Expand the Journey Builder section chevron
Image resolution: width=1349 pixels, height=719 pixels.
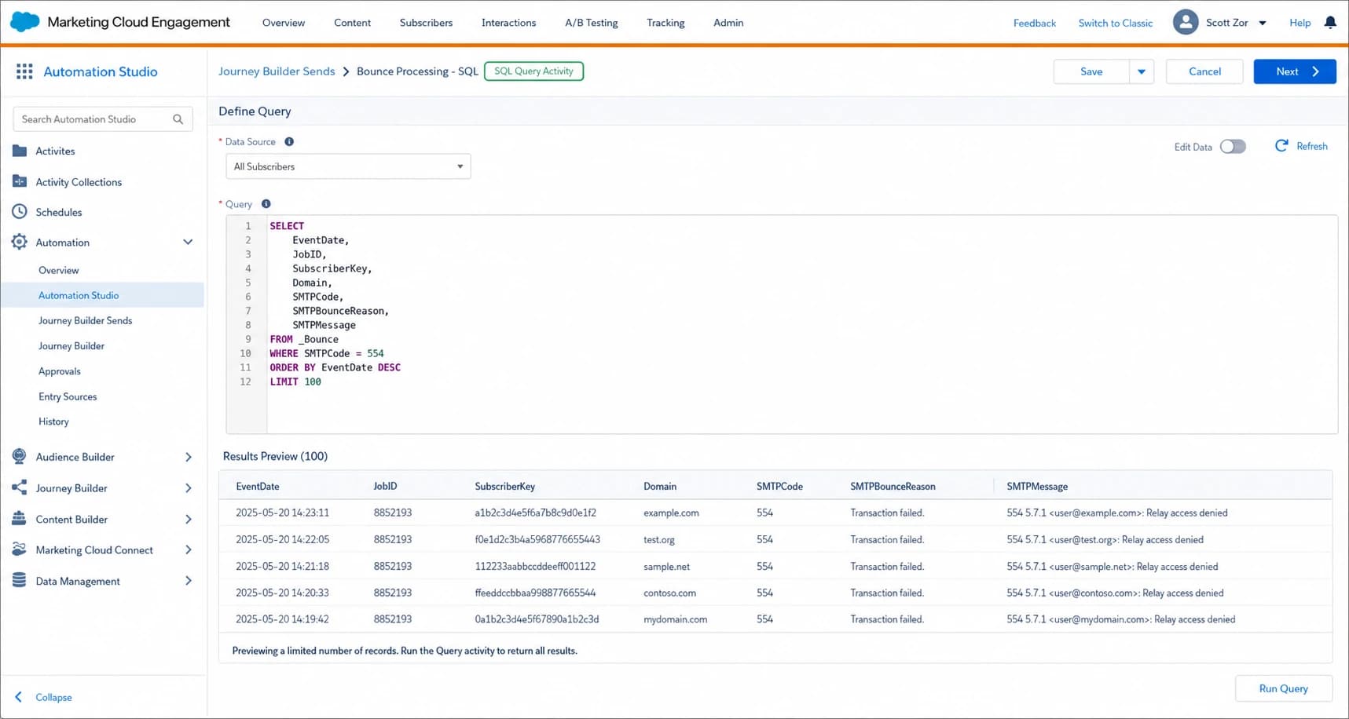[189, 488]
